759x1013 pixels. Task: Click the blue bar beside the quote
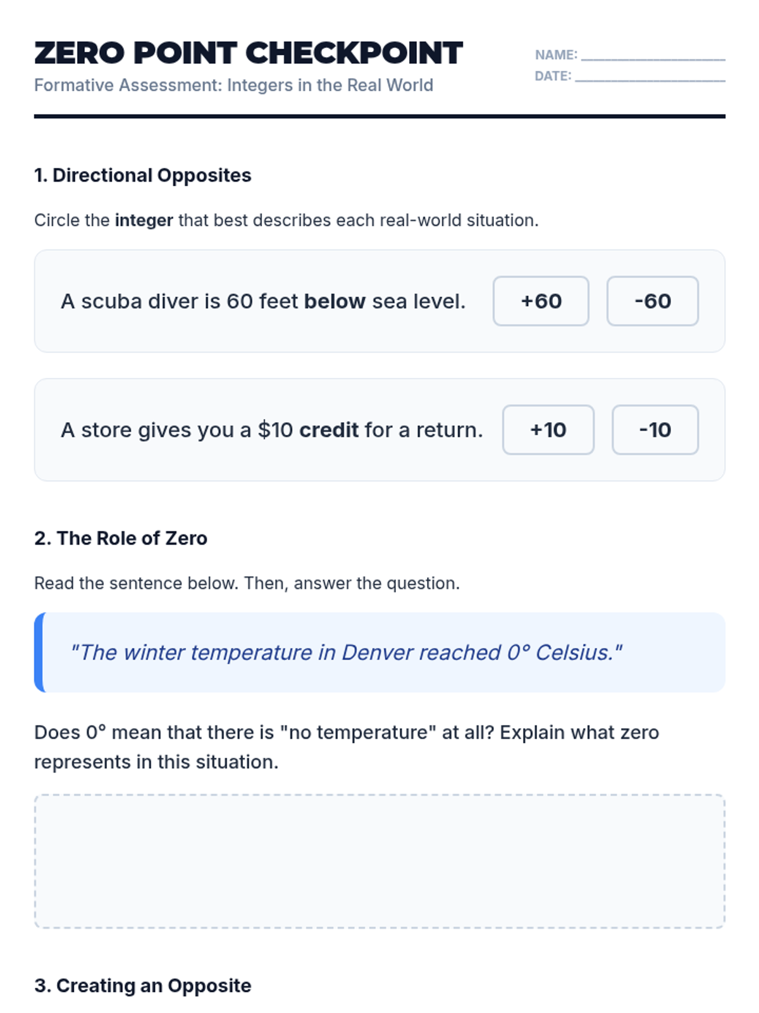pos(39,652)
